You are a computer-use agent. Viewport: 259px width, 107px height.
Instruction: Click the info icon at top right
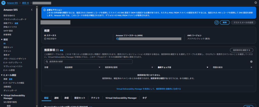click(256, 3)
